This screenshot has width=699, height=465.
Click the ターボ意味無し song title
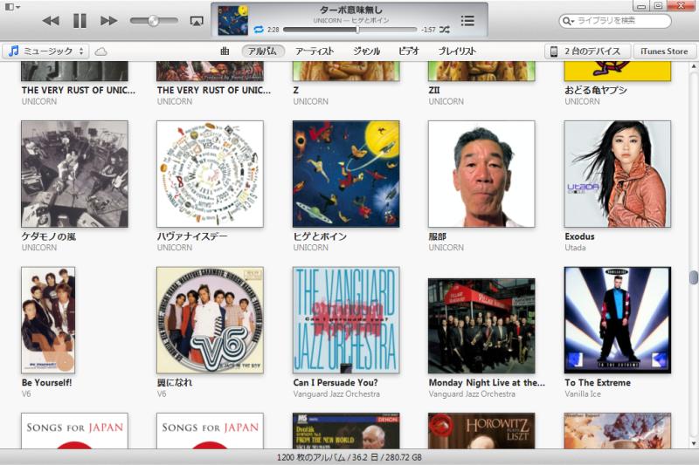(x=351, y=10)
